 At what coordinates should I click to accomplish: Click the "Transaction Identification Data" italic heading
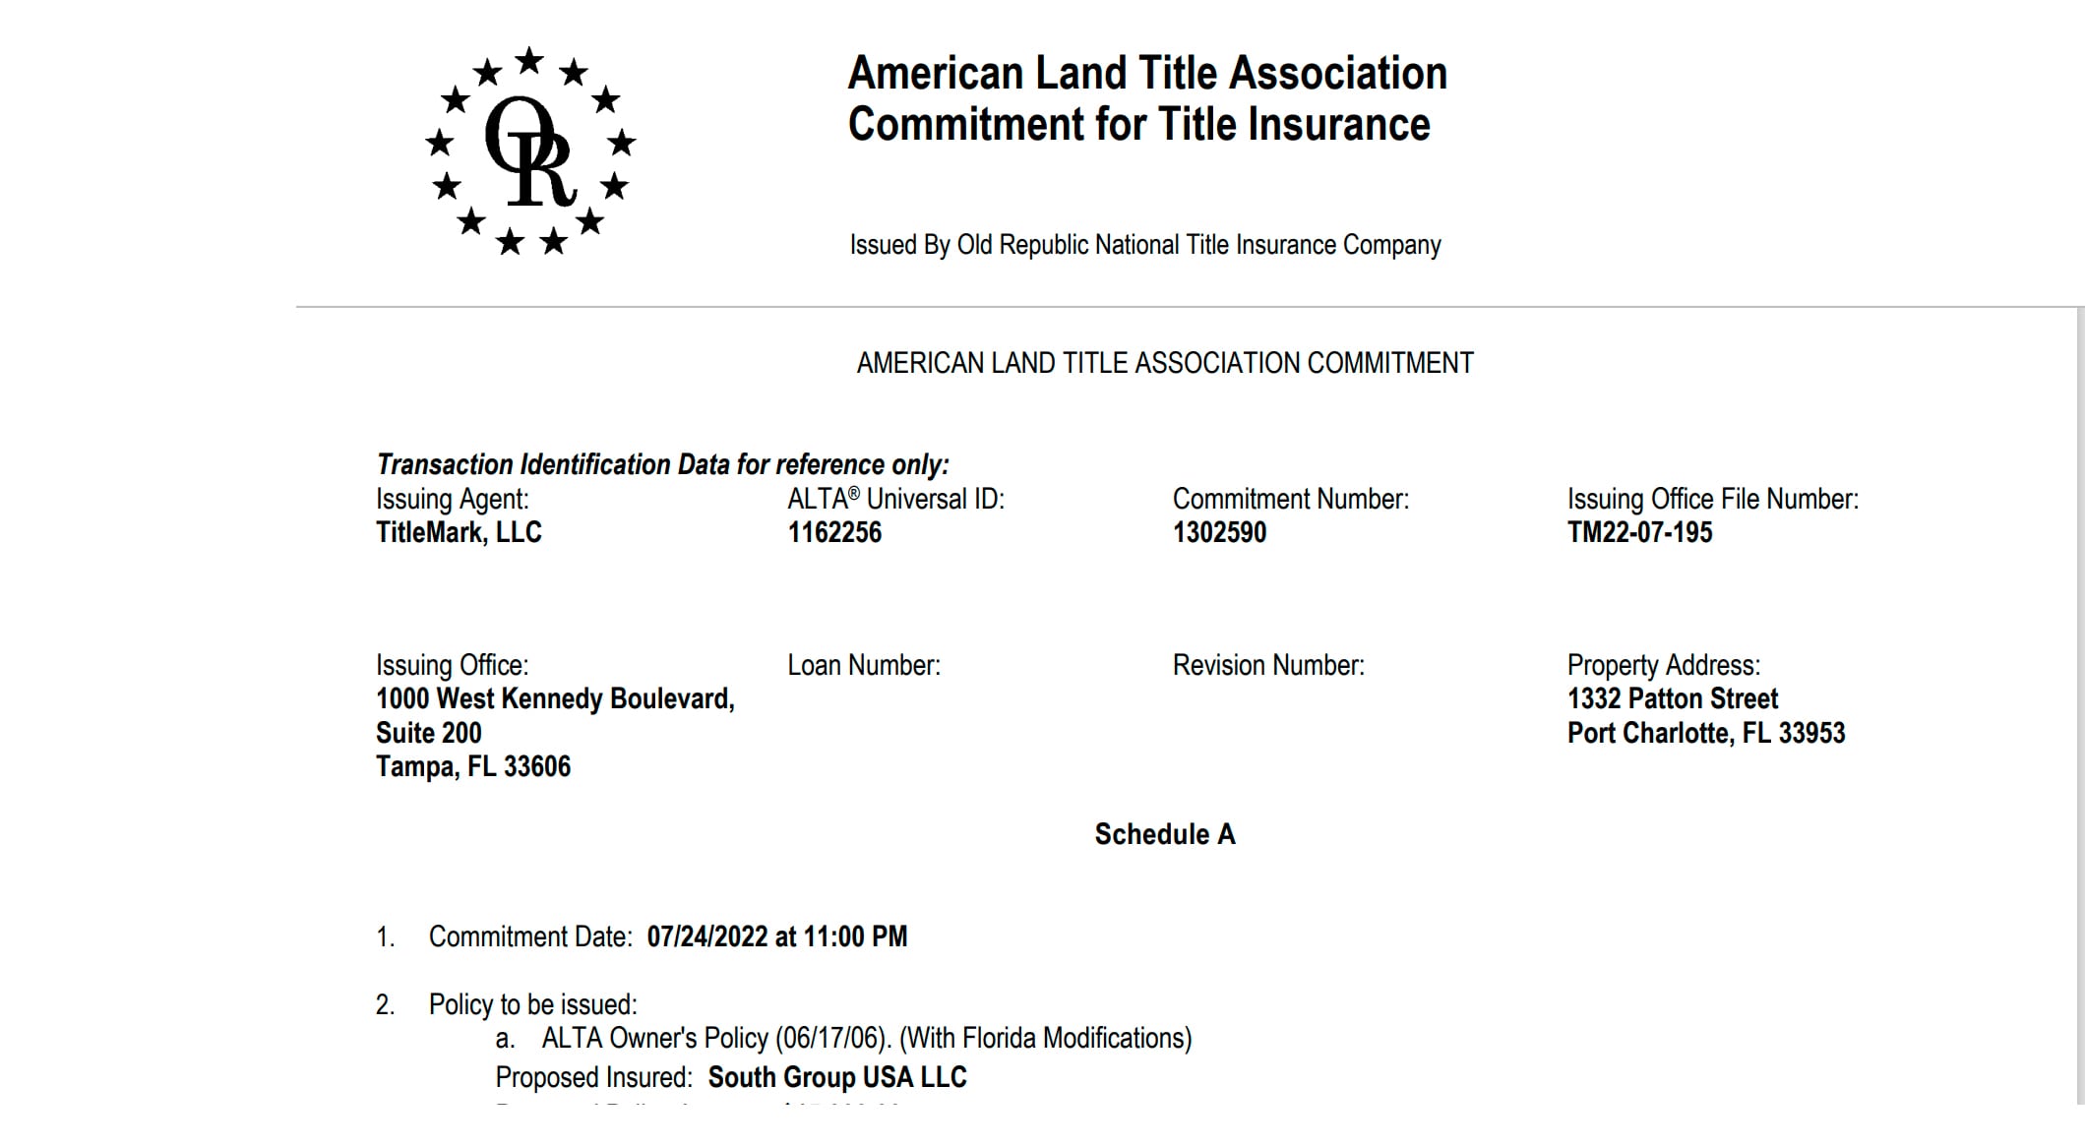point(662,464)
